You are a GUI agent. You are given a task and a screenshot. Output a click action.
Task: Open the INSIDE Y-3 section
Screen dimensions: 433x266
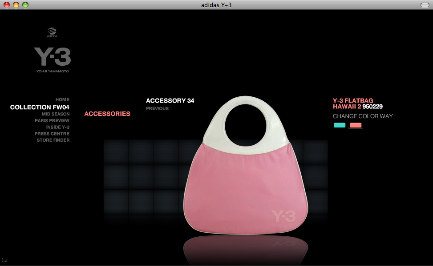click(58, 127)
